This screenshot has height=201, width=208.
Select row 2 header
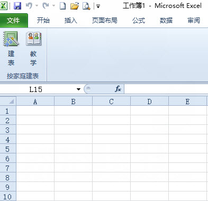(x=8, y=120)
